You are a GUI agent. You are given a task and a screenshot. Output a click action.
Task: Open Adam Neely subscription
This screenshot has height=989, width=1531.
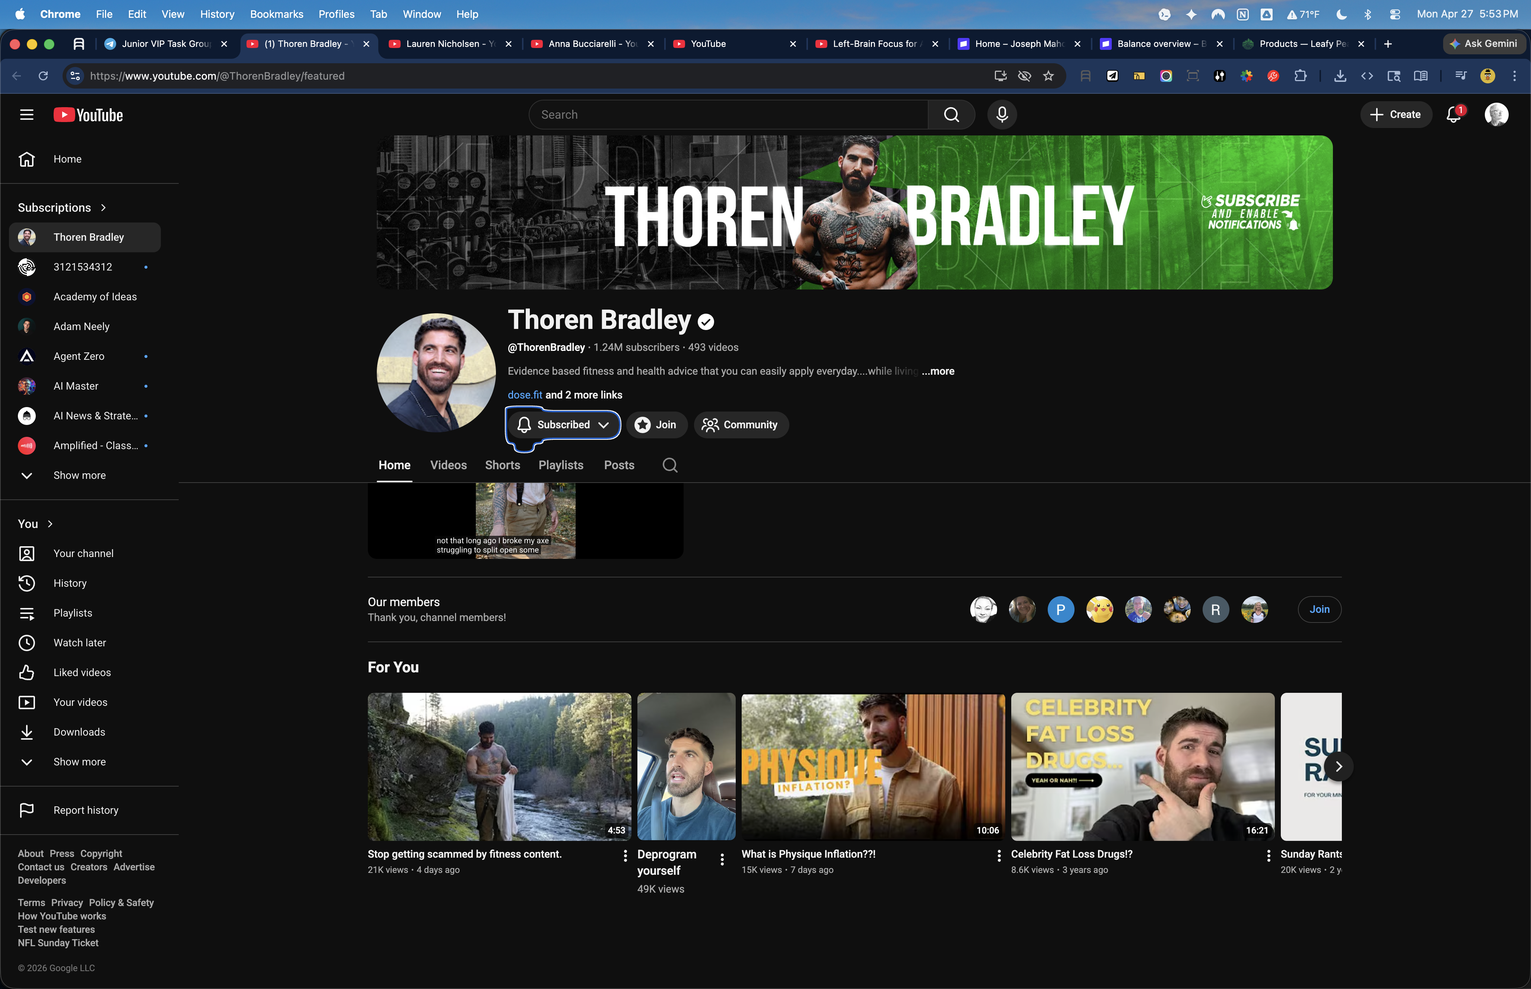pyautogui.click(x=85, y=326)
